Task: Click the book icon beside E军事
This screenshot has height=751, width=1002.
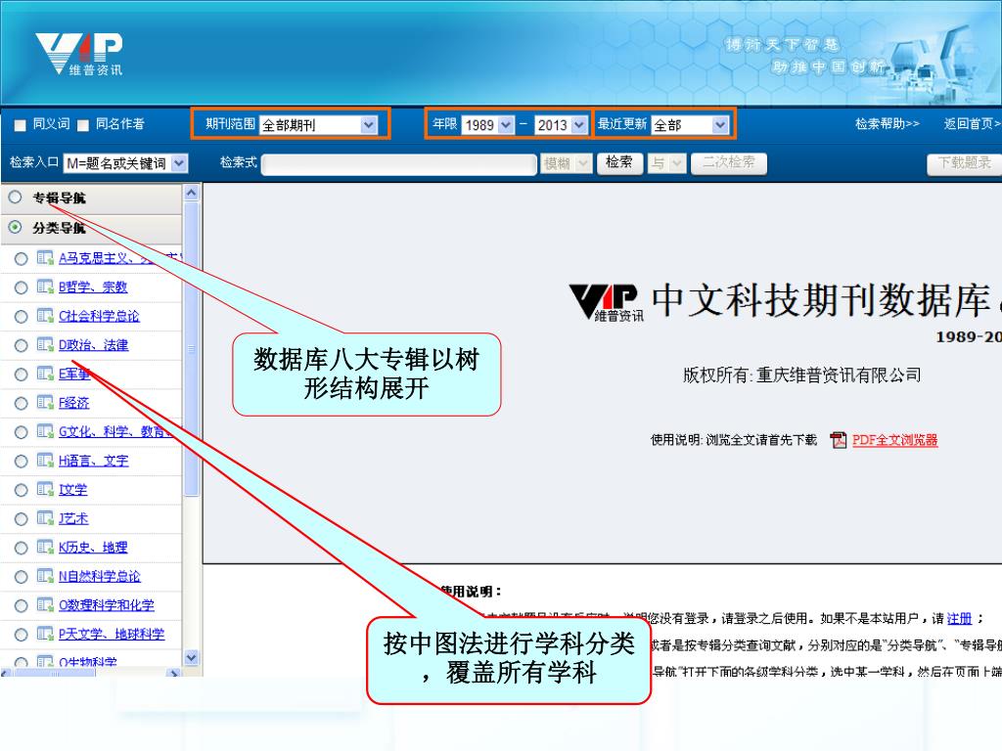Action: (45, 374)
